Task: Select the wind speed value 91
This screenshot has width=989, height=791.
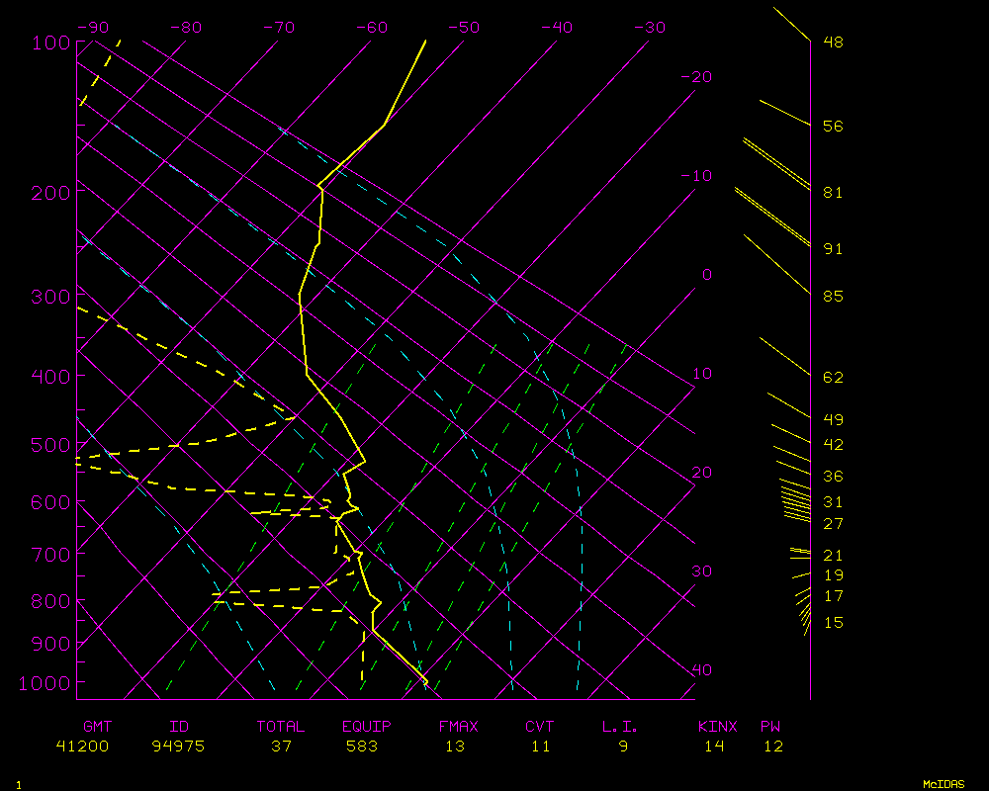Action: click(x=833, y=249)
